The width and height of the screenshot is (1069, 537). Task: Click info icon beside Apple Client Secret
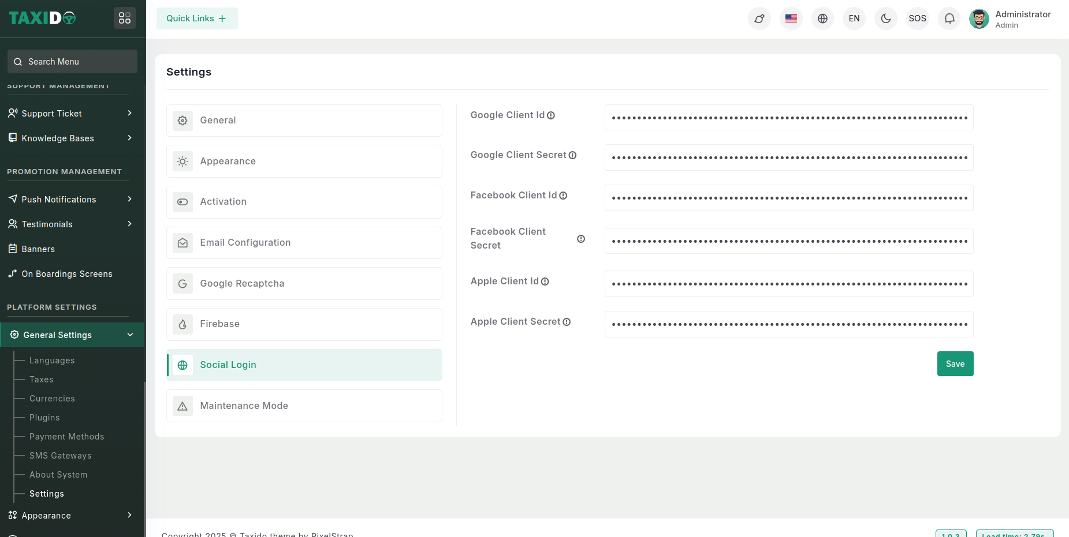tap(567, 322)
